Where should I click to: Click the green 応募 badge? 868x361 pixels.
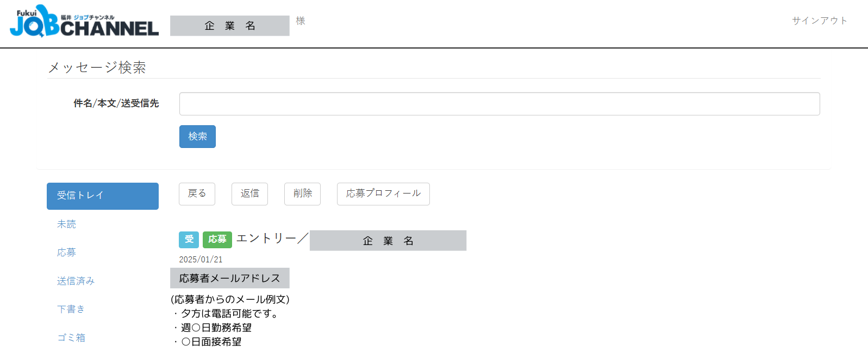click(217, 240)
